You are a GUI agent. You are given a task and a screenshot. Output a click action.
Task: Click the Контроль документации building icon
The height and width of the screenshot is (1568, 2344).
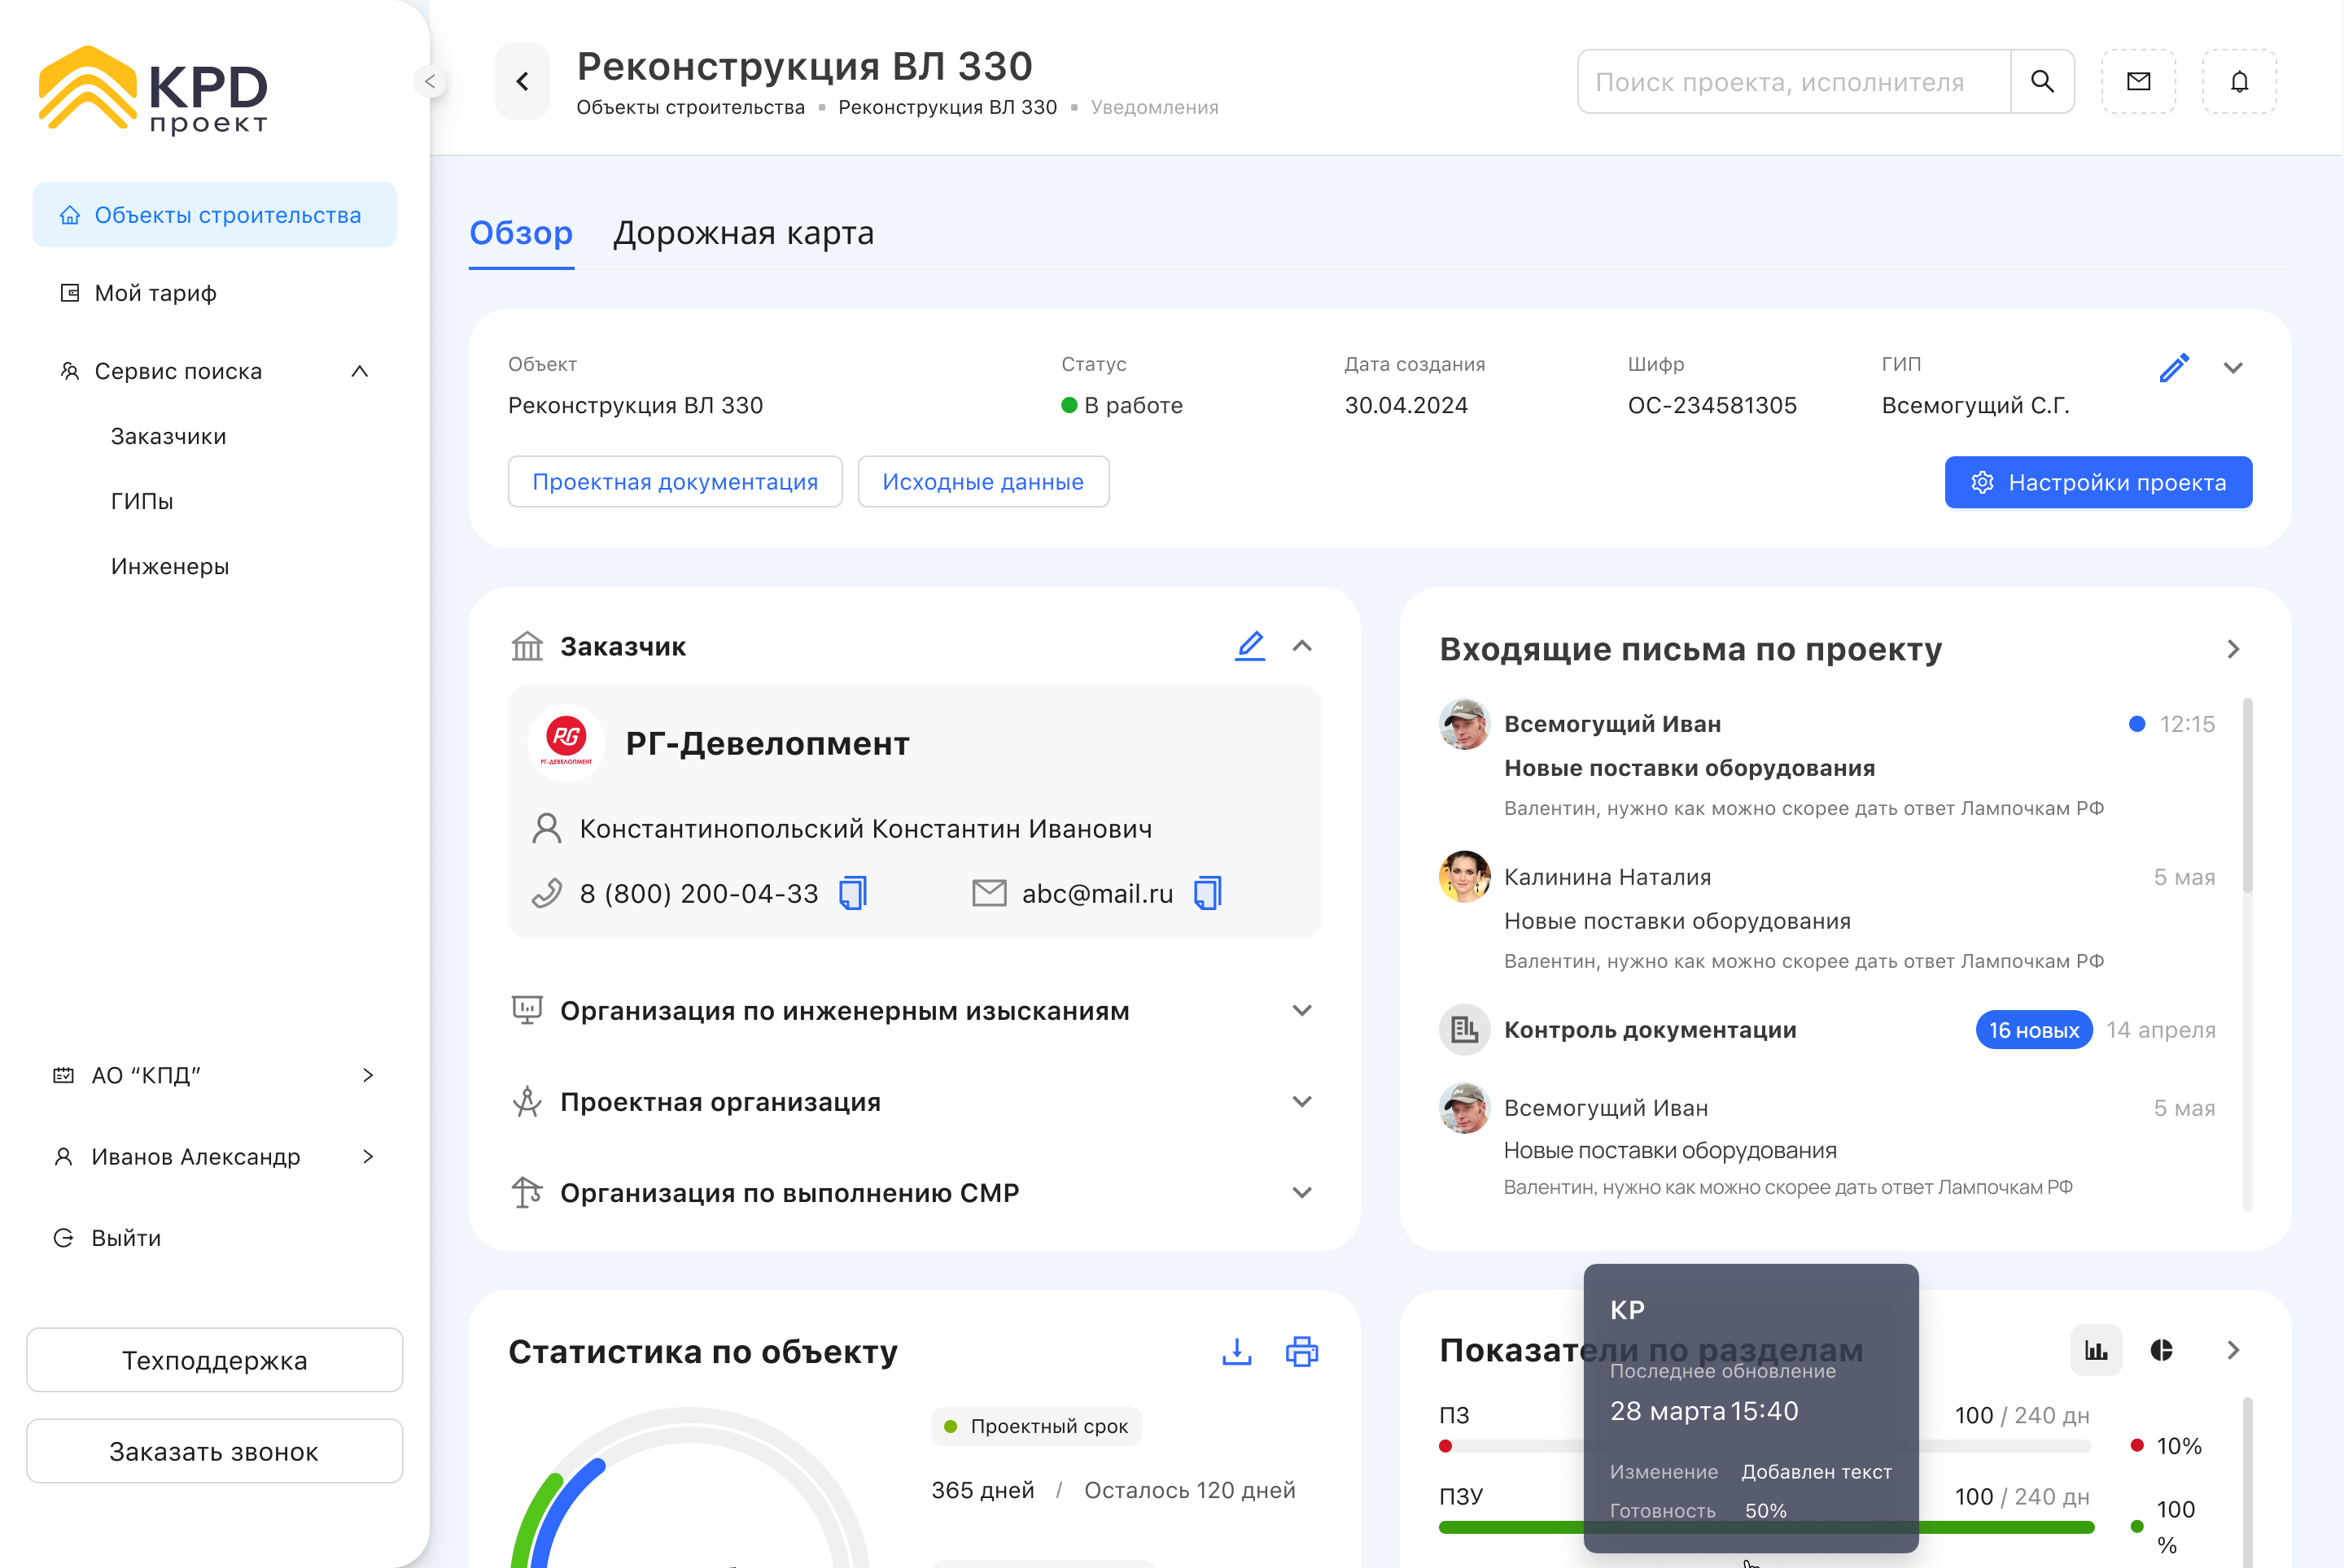point(1465,1030)
